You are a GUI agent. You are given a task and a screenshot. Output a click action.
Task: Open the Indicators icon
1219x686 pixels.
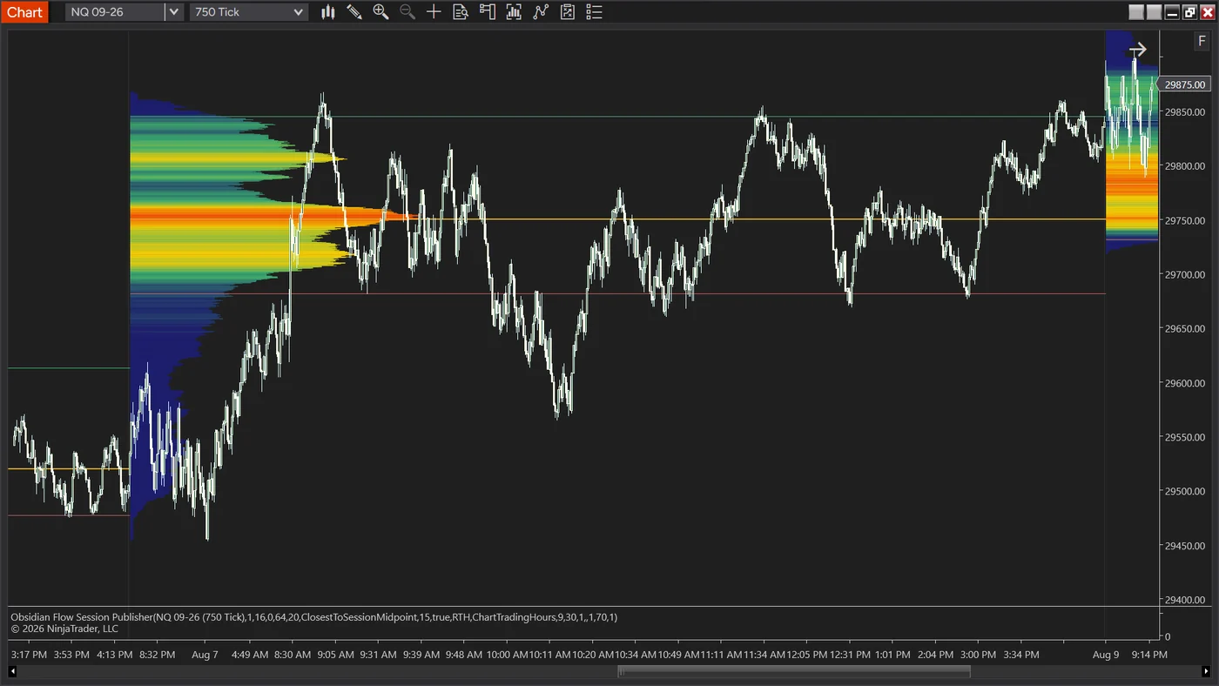[541, 12]
